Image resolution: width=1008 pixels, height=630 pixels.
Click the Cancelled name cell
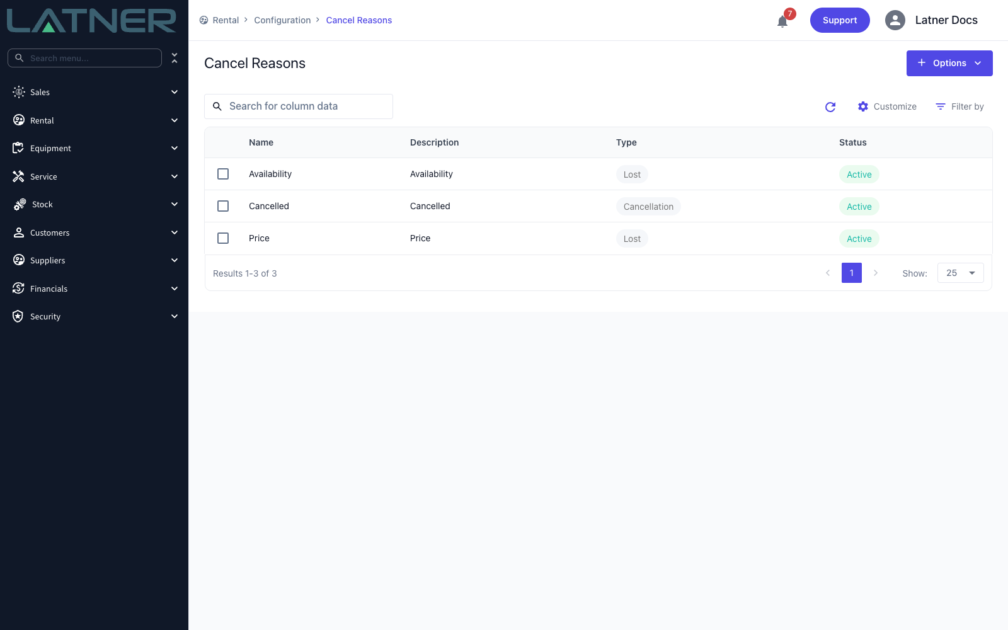(x=269, y=206)
